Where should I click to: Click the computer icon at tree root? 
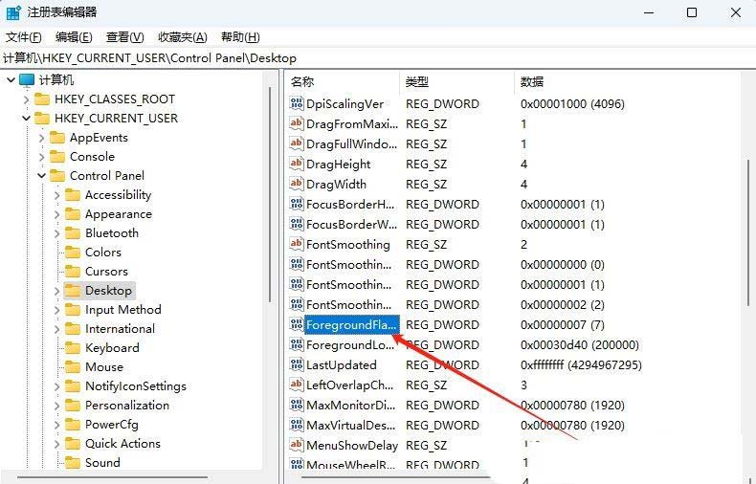pyautogui.click(x=27, y=80)
